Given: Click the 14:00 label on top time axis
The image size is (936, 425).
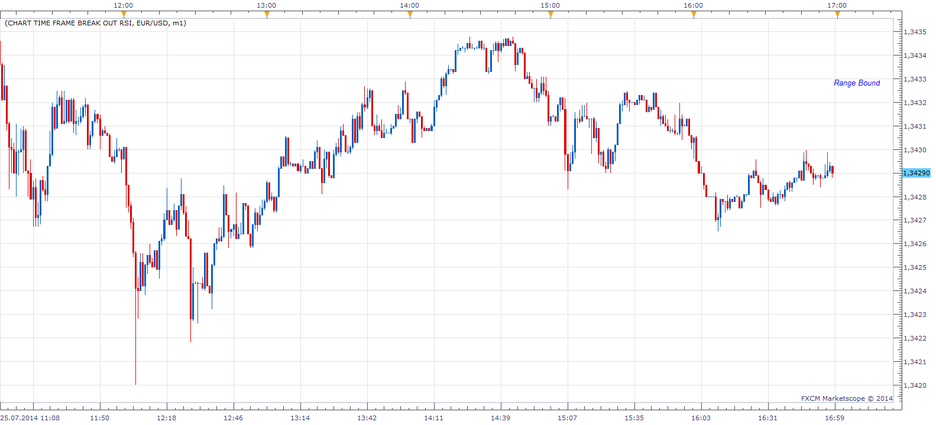Looking at the screenshot, I should tap(410, 5).
